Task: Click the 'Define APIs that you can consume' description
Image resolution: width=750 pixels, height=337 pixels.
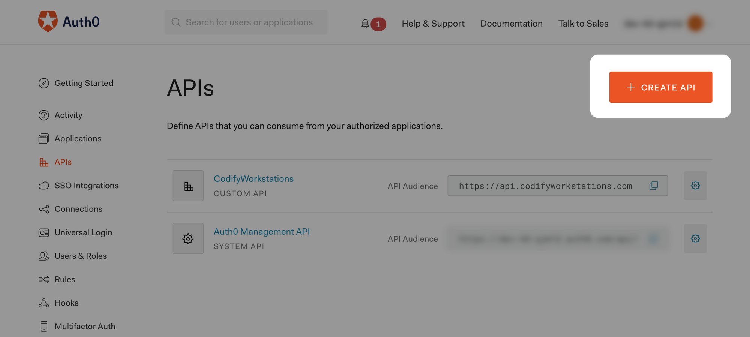Action: [x=305, y=126]
